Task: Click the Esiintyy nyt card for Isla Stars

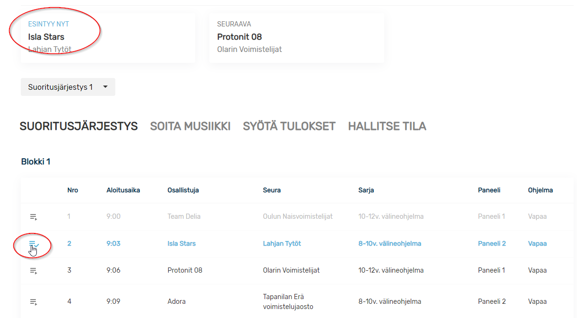Action: pyautogui.click(x=108, y=38)
